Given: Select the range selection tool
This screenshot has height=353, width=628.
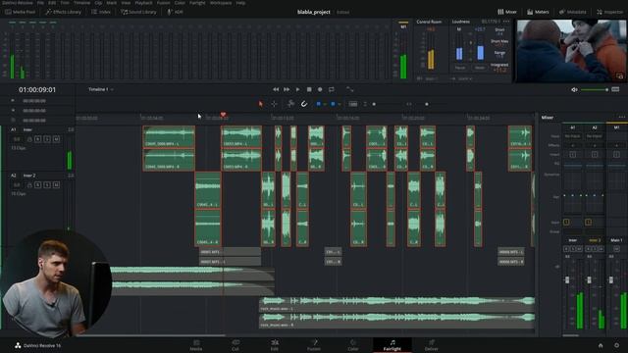Looking at the screenshot, I should point(274,104).
